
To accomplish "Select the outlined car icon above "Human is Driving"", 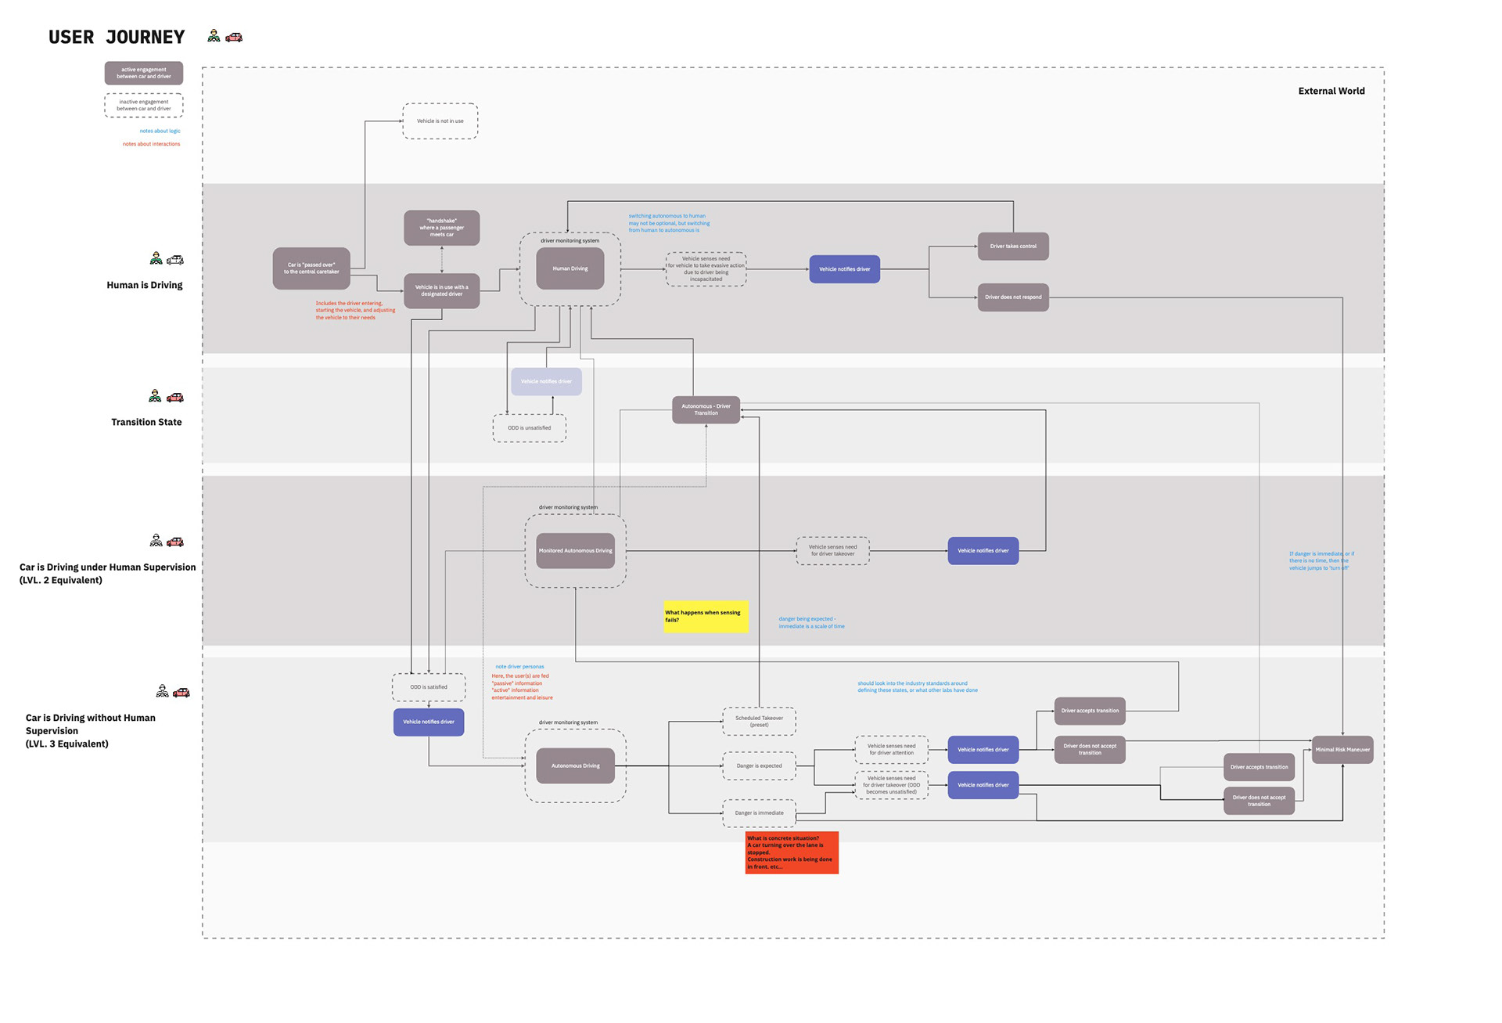I will click(176, 260).
